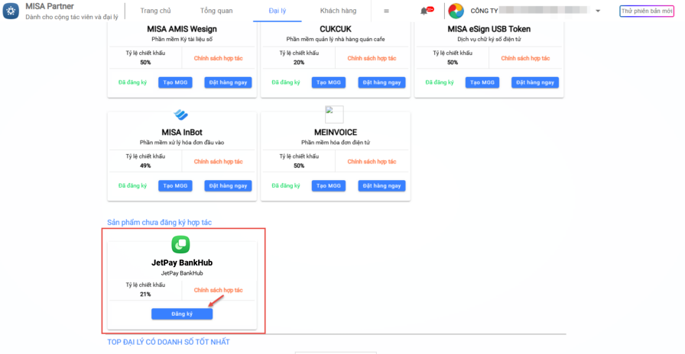This screenshot has height=354, width=685.
Task: Click the 21% discount rate value
Action: 145,294
